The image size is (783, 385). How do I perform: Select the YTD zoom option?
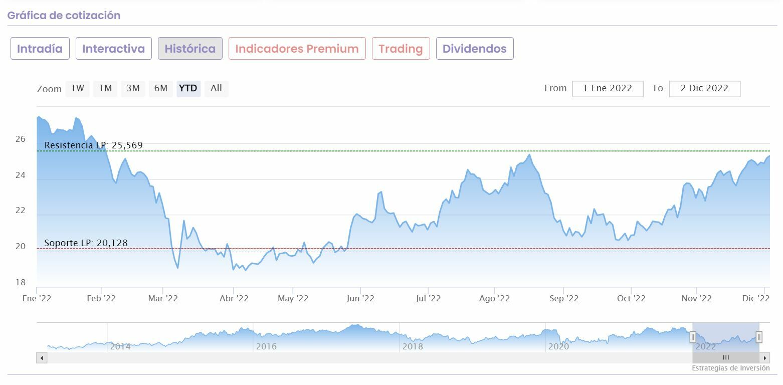pyautogui.click(x=188, y=89)
